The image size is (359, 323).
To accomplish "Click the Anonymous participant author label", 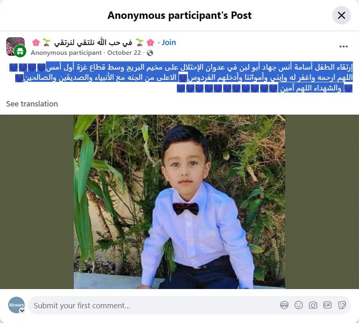I will pos(66,53).
